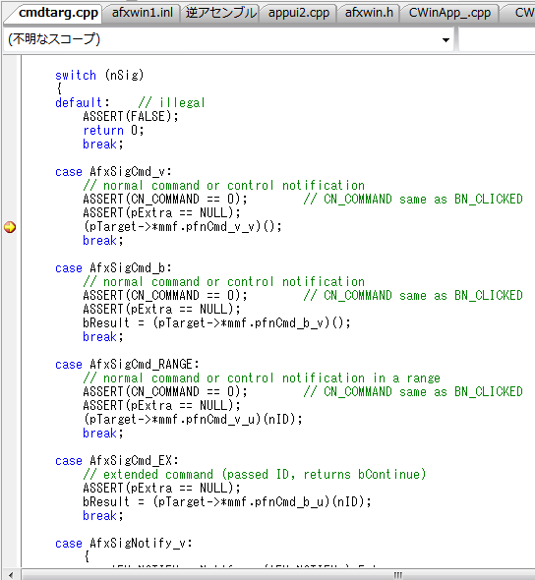Click the case AfxSigCmd_RANGE label
The height and width of the screenshot is (580, 535).
(127, 365)
